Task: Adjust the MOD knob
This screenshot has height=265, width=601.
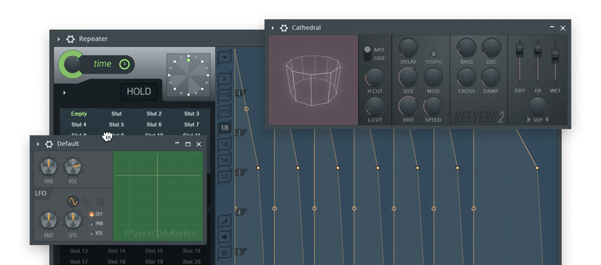Action: (433, 77)
